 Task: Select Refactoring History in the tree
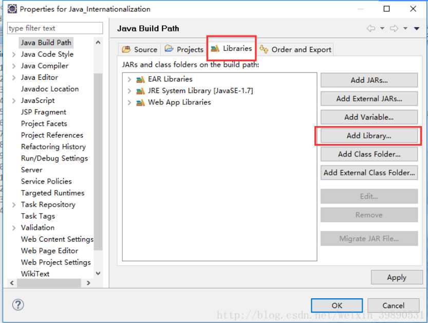coord(53,147)
